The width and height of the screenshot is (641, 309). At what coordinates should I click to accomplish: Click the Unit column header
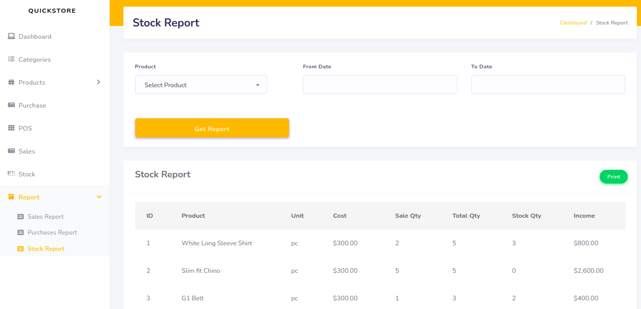[x=297, y=216]
